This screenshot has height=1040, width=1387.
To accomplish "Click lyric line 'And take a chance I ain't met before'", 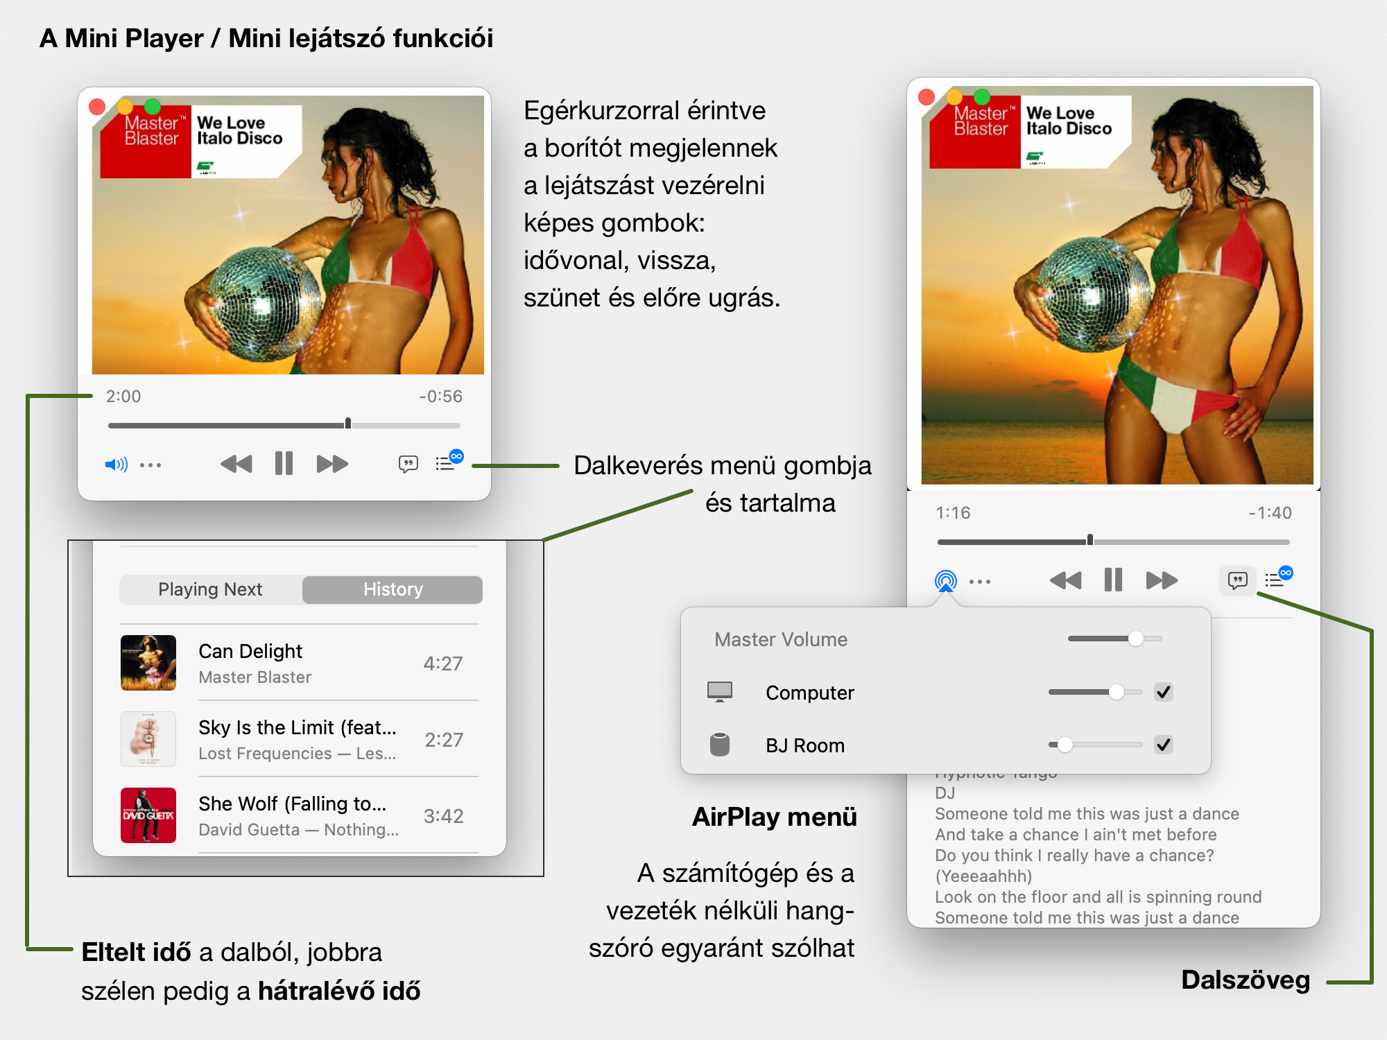I will (1076, 835).
